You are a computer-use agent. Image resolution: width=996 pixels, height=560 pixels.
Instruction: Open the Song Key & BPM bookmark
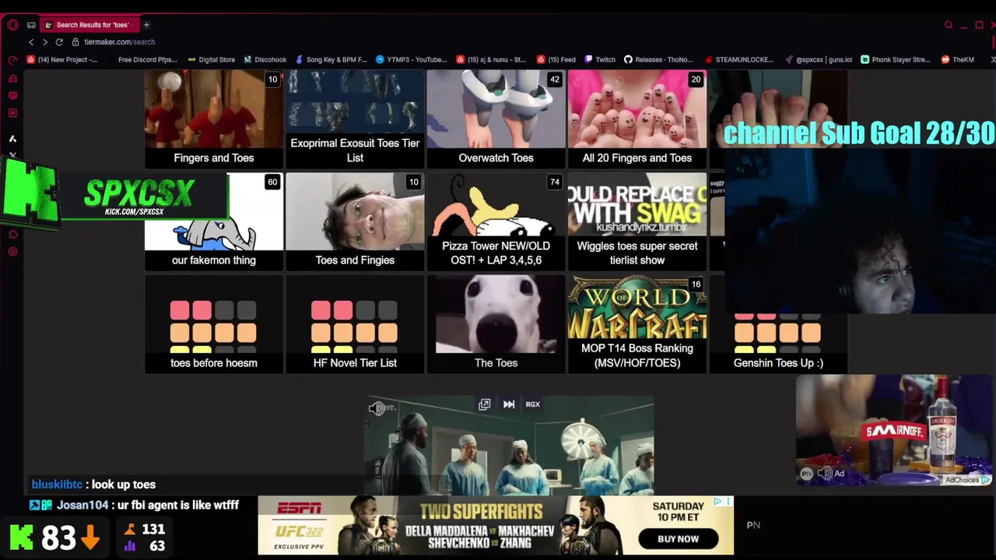pyautogui.click(x=331, y=60)
